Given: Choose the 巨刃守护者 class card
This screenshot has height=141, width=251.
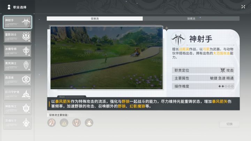Looking at the screenshot, I should tap(17, 94).
